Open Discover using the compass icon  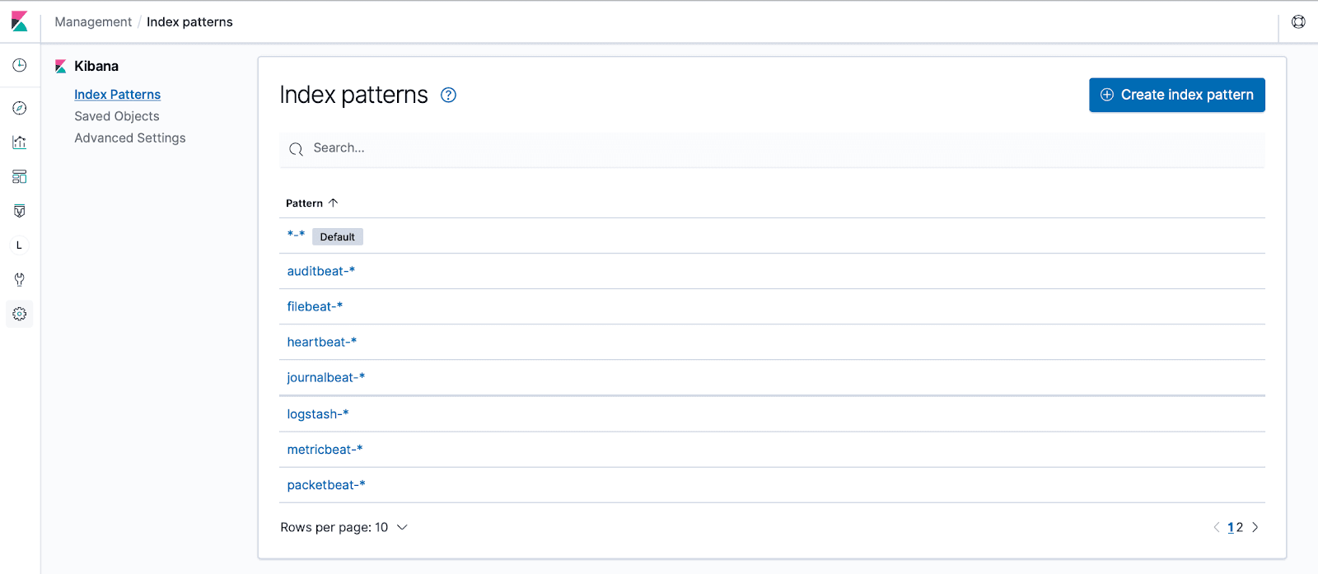tap(19, 108)
